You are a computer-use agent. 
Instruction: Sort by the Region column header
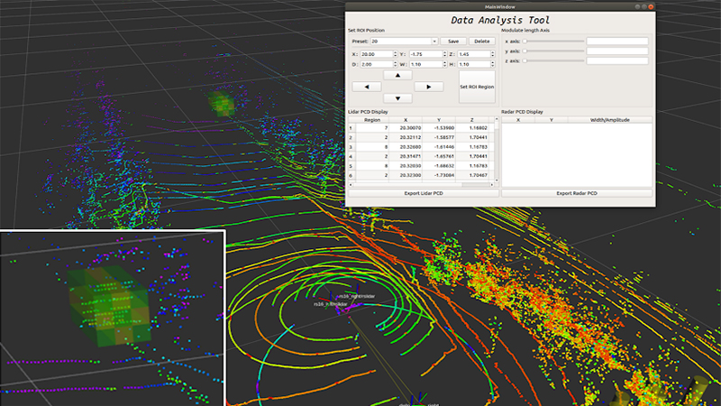pos(372,120)
